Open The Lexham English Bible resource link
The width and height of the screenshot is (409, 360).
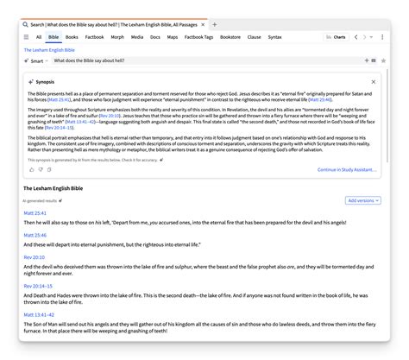[49, 50]
